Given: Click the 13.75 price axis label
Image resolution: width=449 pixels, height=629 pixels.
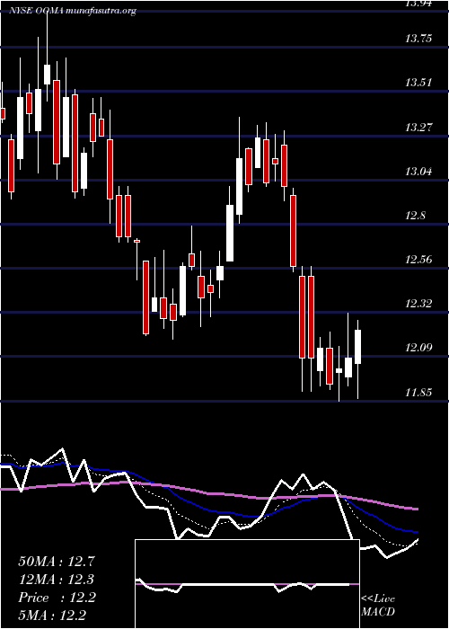Looking at the screenshot, I should (418, 39).
